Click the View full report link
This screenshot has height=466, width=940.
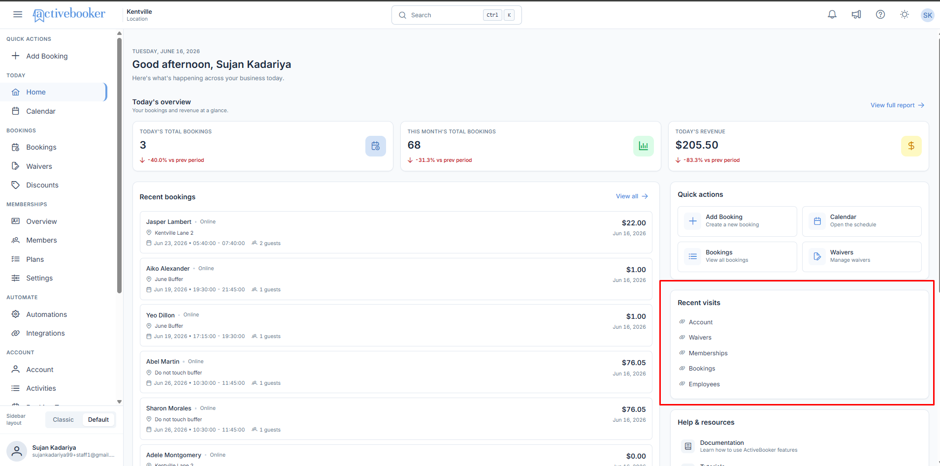[x=897, y=105]
